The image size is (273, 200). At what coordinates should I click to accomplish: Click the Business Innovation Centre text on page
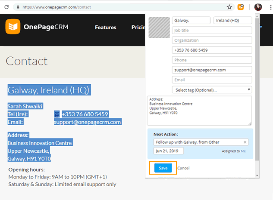40,143
